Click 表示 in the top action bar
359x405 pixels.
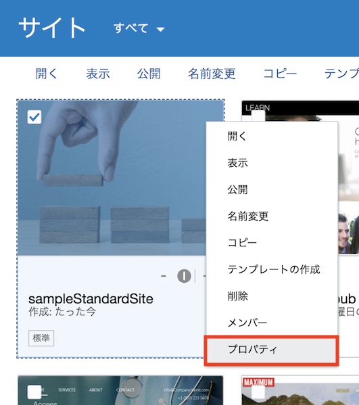coord(98,74)
